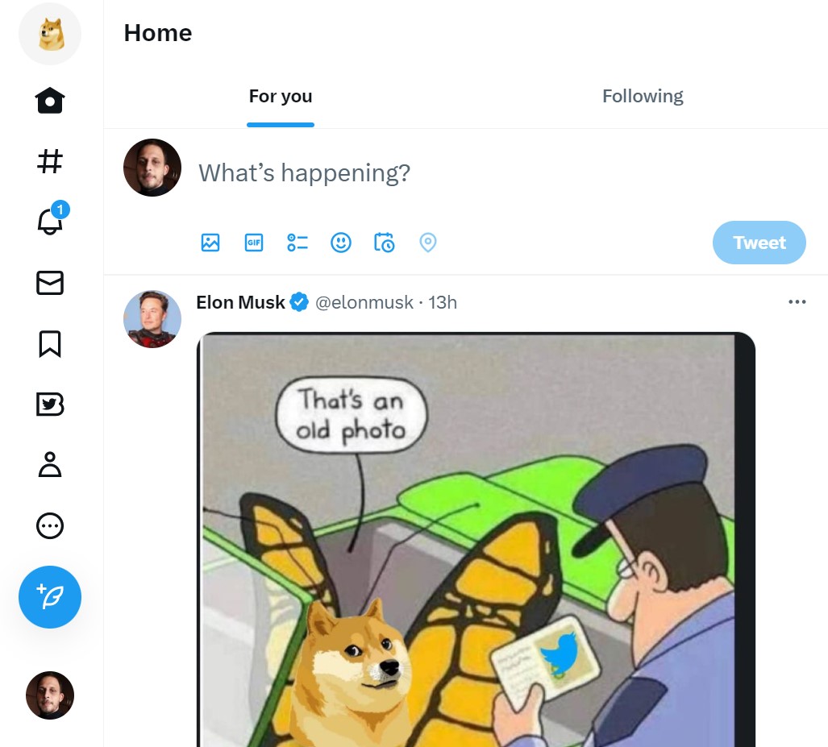This screenshot has height=747, width=828.
Task: Open Messages envelope icon
Action: (50, 283)
